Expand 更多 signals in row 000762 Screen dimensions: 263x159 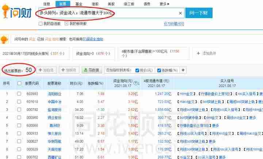coord(222,157)
